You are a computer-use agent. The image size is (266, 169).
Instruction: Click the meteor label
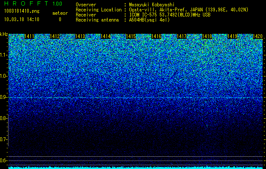60,13
